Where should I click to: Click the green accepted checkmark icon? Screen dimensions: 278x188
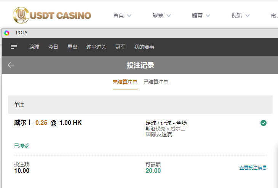(x=264, y=123)
